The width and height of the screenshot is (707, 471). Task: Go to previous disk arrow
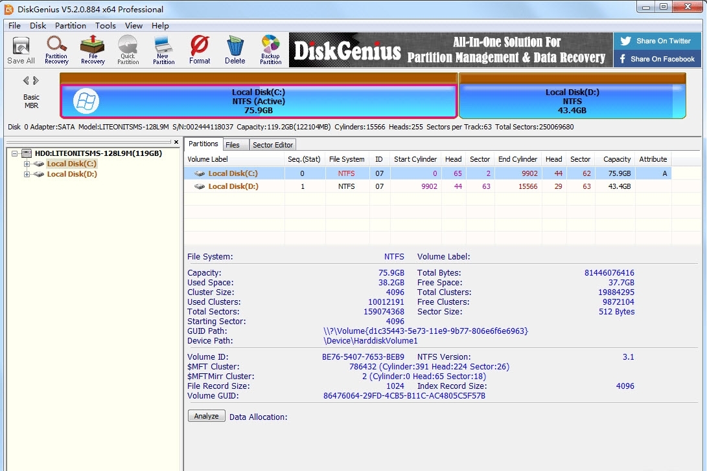tap(26, 81)
